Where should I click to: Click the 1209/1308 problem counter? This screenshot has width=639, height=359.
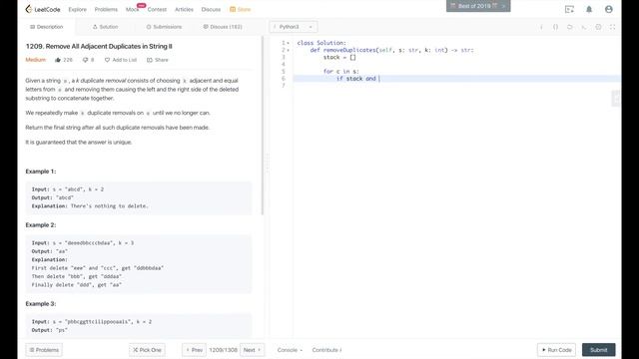tap(223, 350)
